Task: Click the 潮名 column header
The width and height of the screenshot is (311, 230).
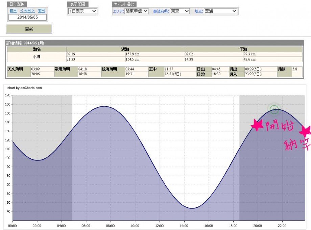Action: coord(37,49)
